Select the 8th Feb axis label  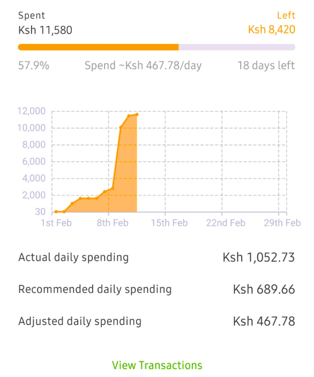pyautogui.click(x=113, y=223)
